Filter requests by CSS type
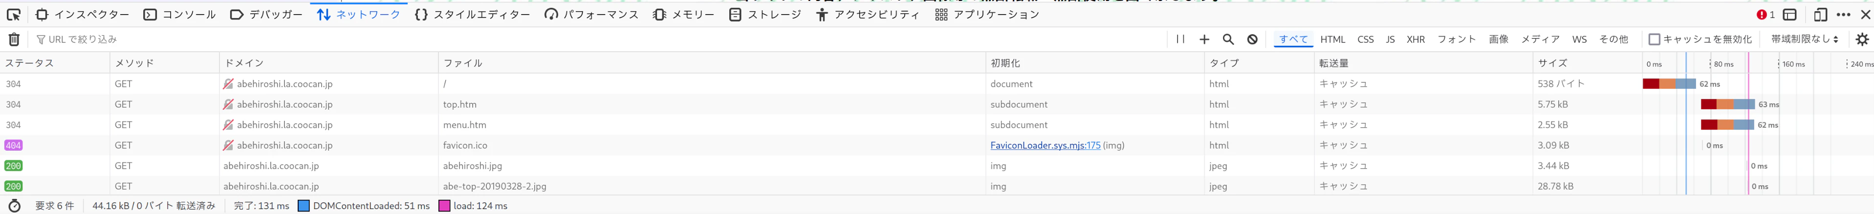This screenshot has width=1874, height=214. [x=1366, y=39]
